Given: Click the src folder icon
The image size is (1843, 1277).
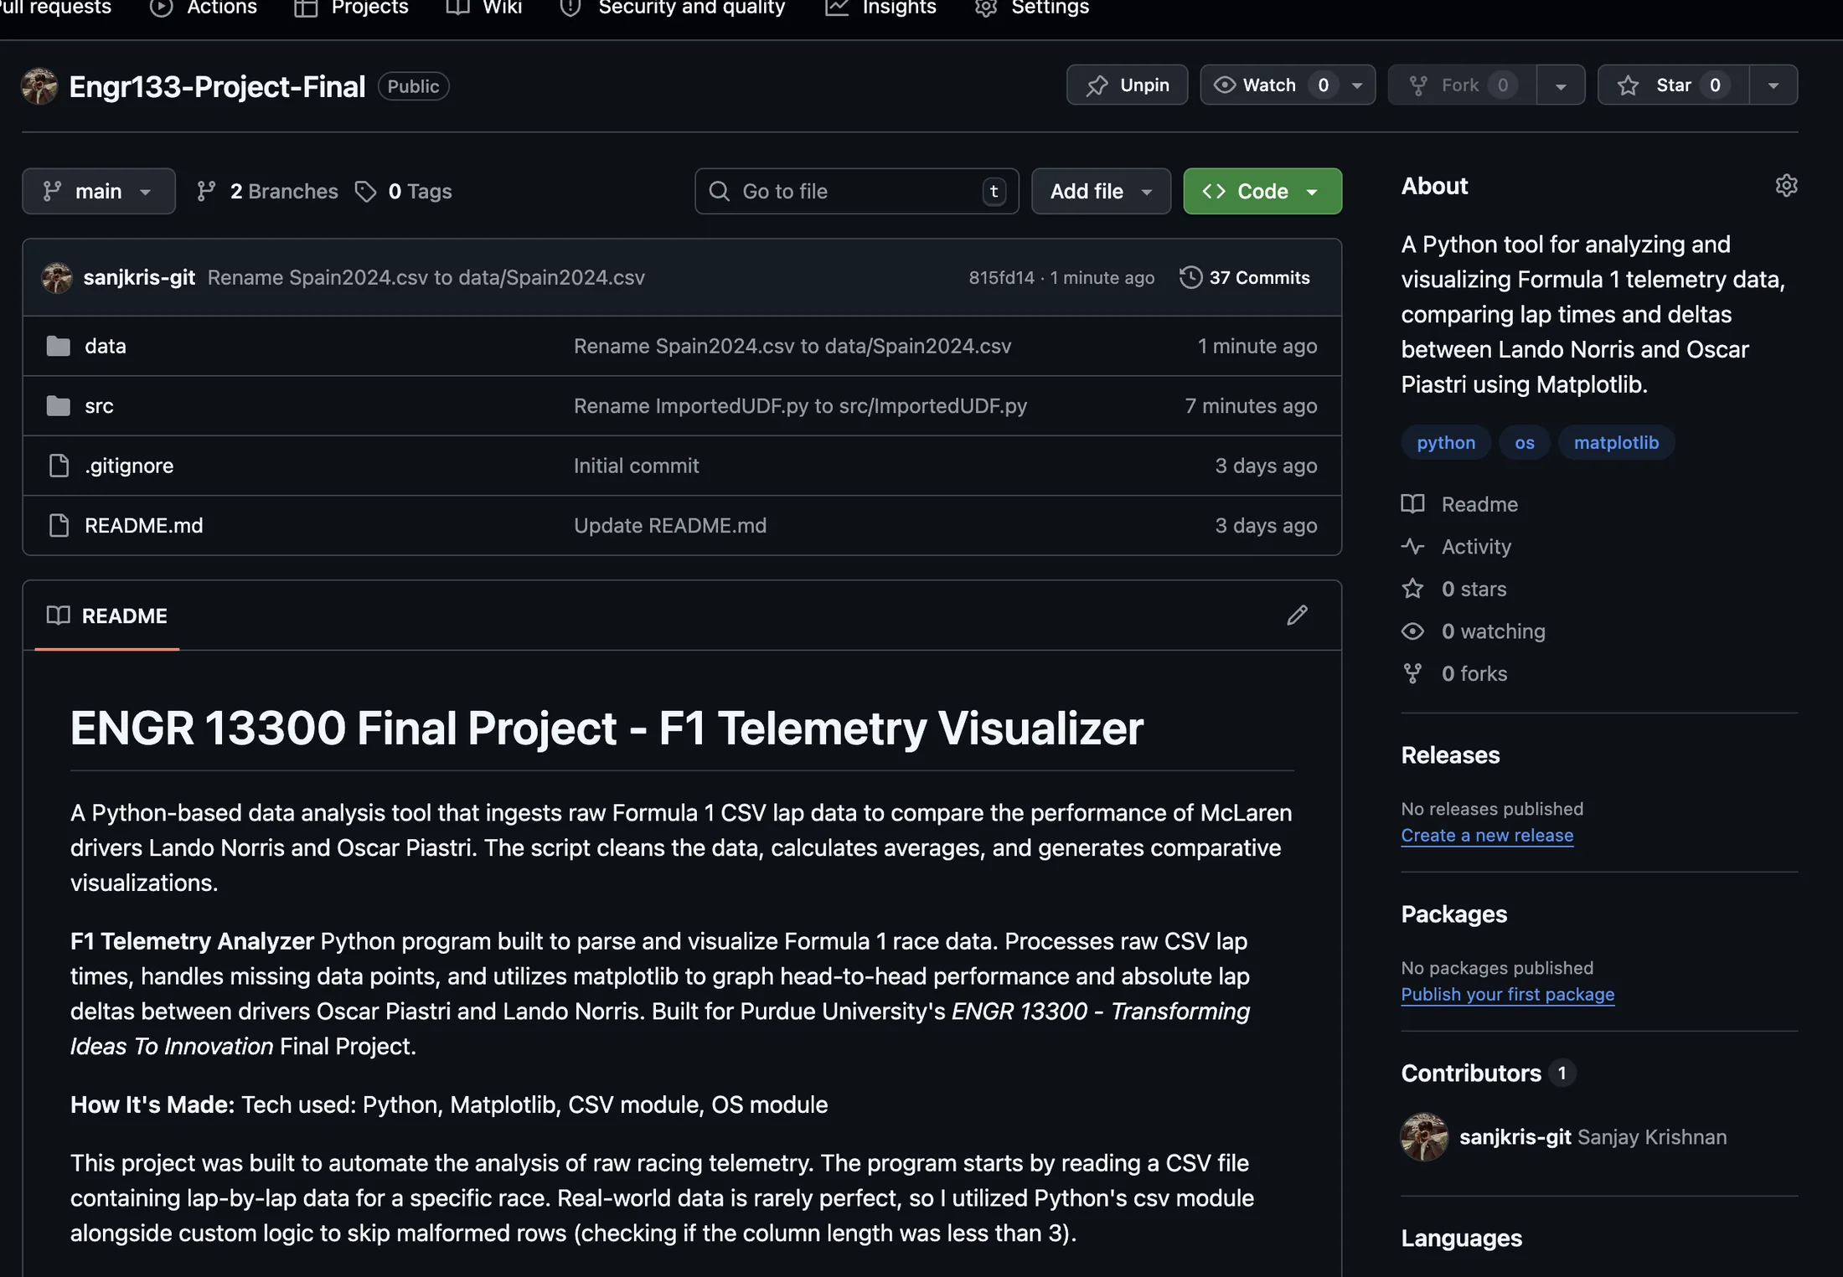Looking at the screenshot, I should (x=58, y=406).
